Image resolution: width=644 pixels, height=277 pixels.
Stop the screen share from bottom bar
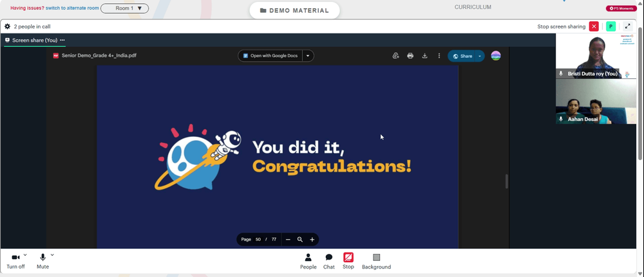click(348, 261)
